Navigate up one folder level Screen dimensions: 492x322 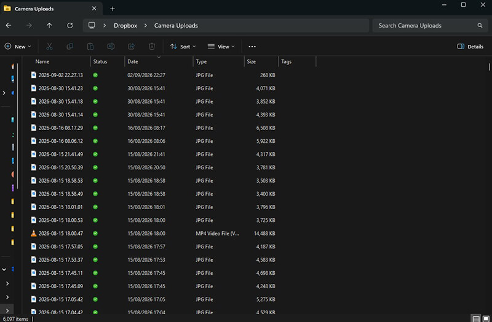[x=49, y=26]
